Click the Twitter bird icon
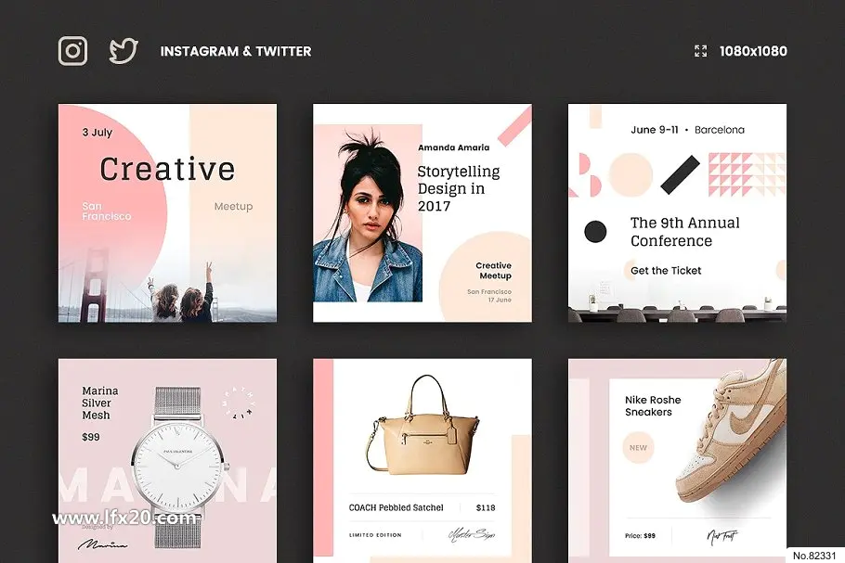The height and width of the screenshot is (563, 845). 123,51
